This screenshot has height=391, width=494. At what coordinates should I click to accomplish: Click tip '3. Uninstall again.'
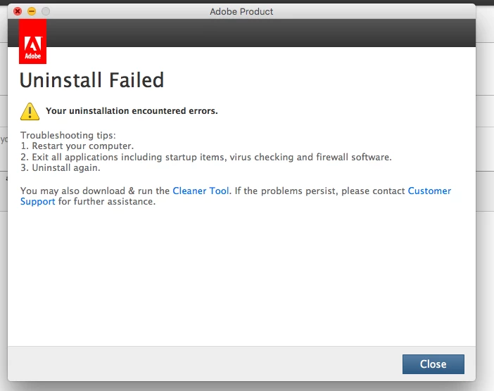click(x=61, y=167)
